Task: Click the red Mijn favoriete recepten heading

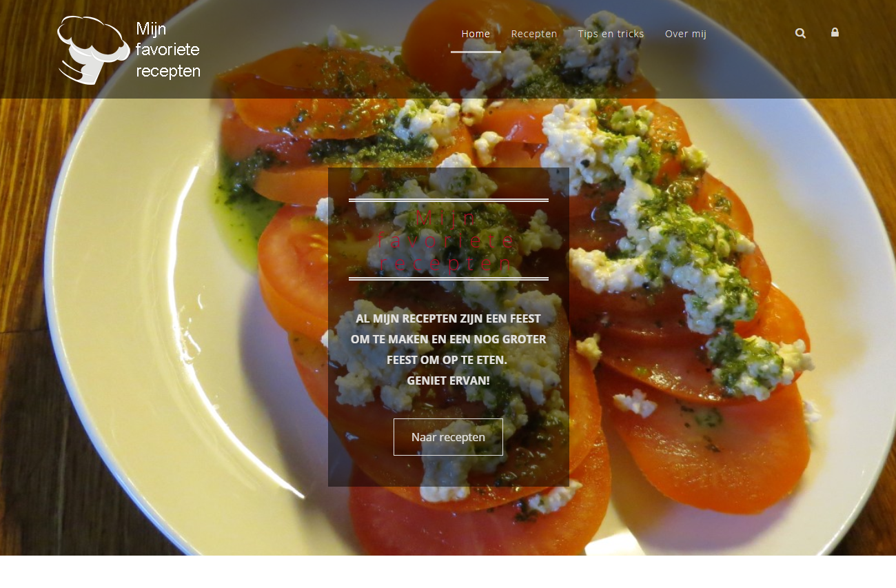Action: point(448,241)
